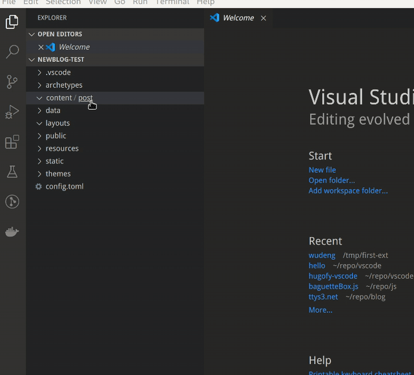Open the Git graph circular icon view
Viewport: 414px width, 375px height.
(x=12, y=201)
